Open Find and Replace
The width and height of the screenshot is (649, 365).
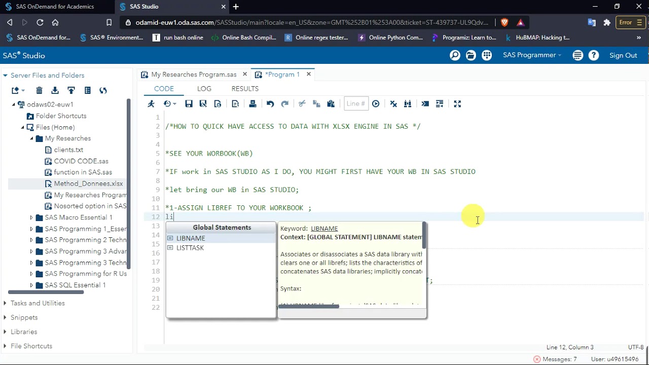[x=408, y=104]
